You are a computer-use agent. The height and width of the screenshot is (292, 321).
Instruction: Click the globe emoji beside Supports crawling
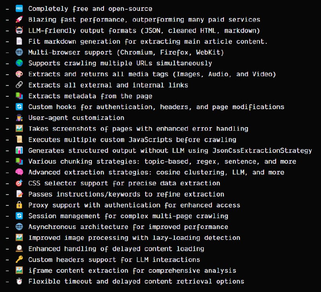tap(19, 63)
